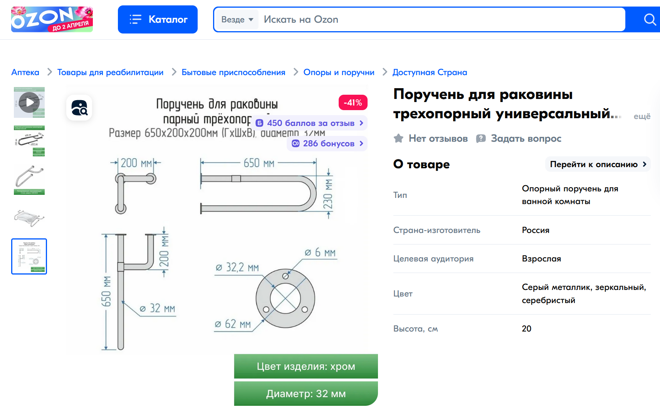Image resolution: width=660 pixels, height=417 pixels.
Task: Go to Опоры и поручни breadcrumb
Action: [339, 72]
